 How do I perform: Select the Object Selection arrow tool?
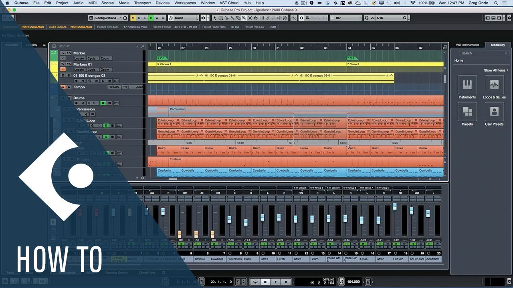[215, 18]
